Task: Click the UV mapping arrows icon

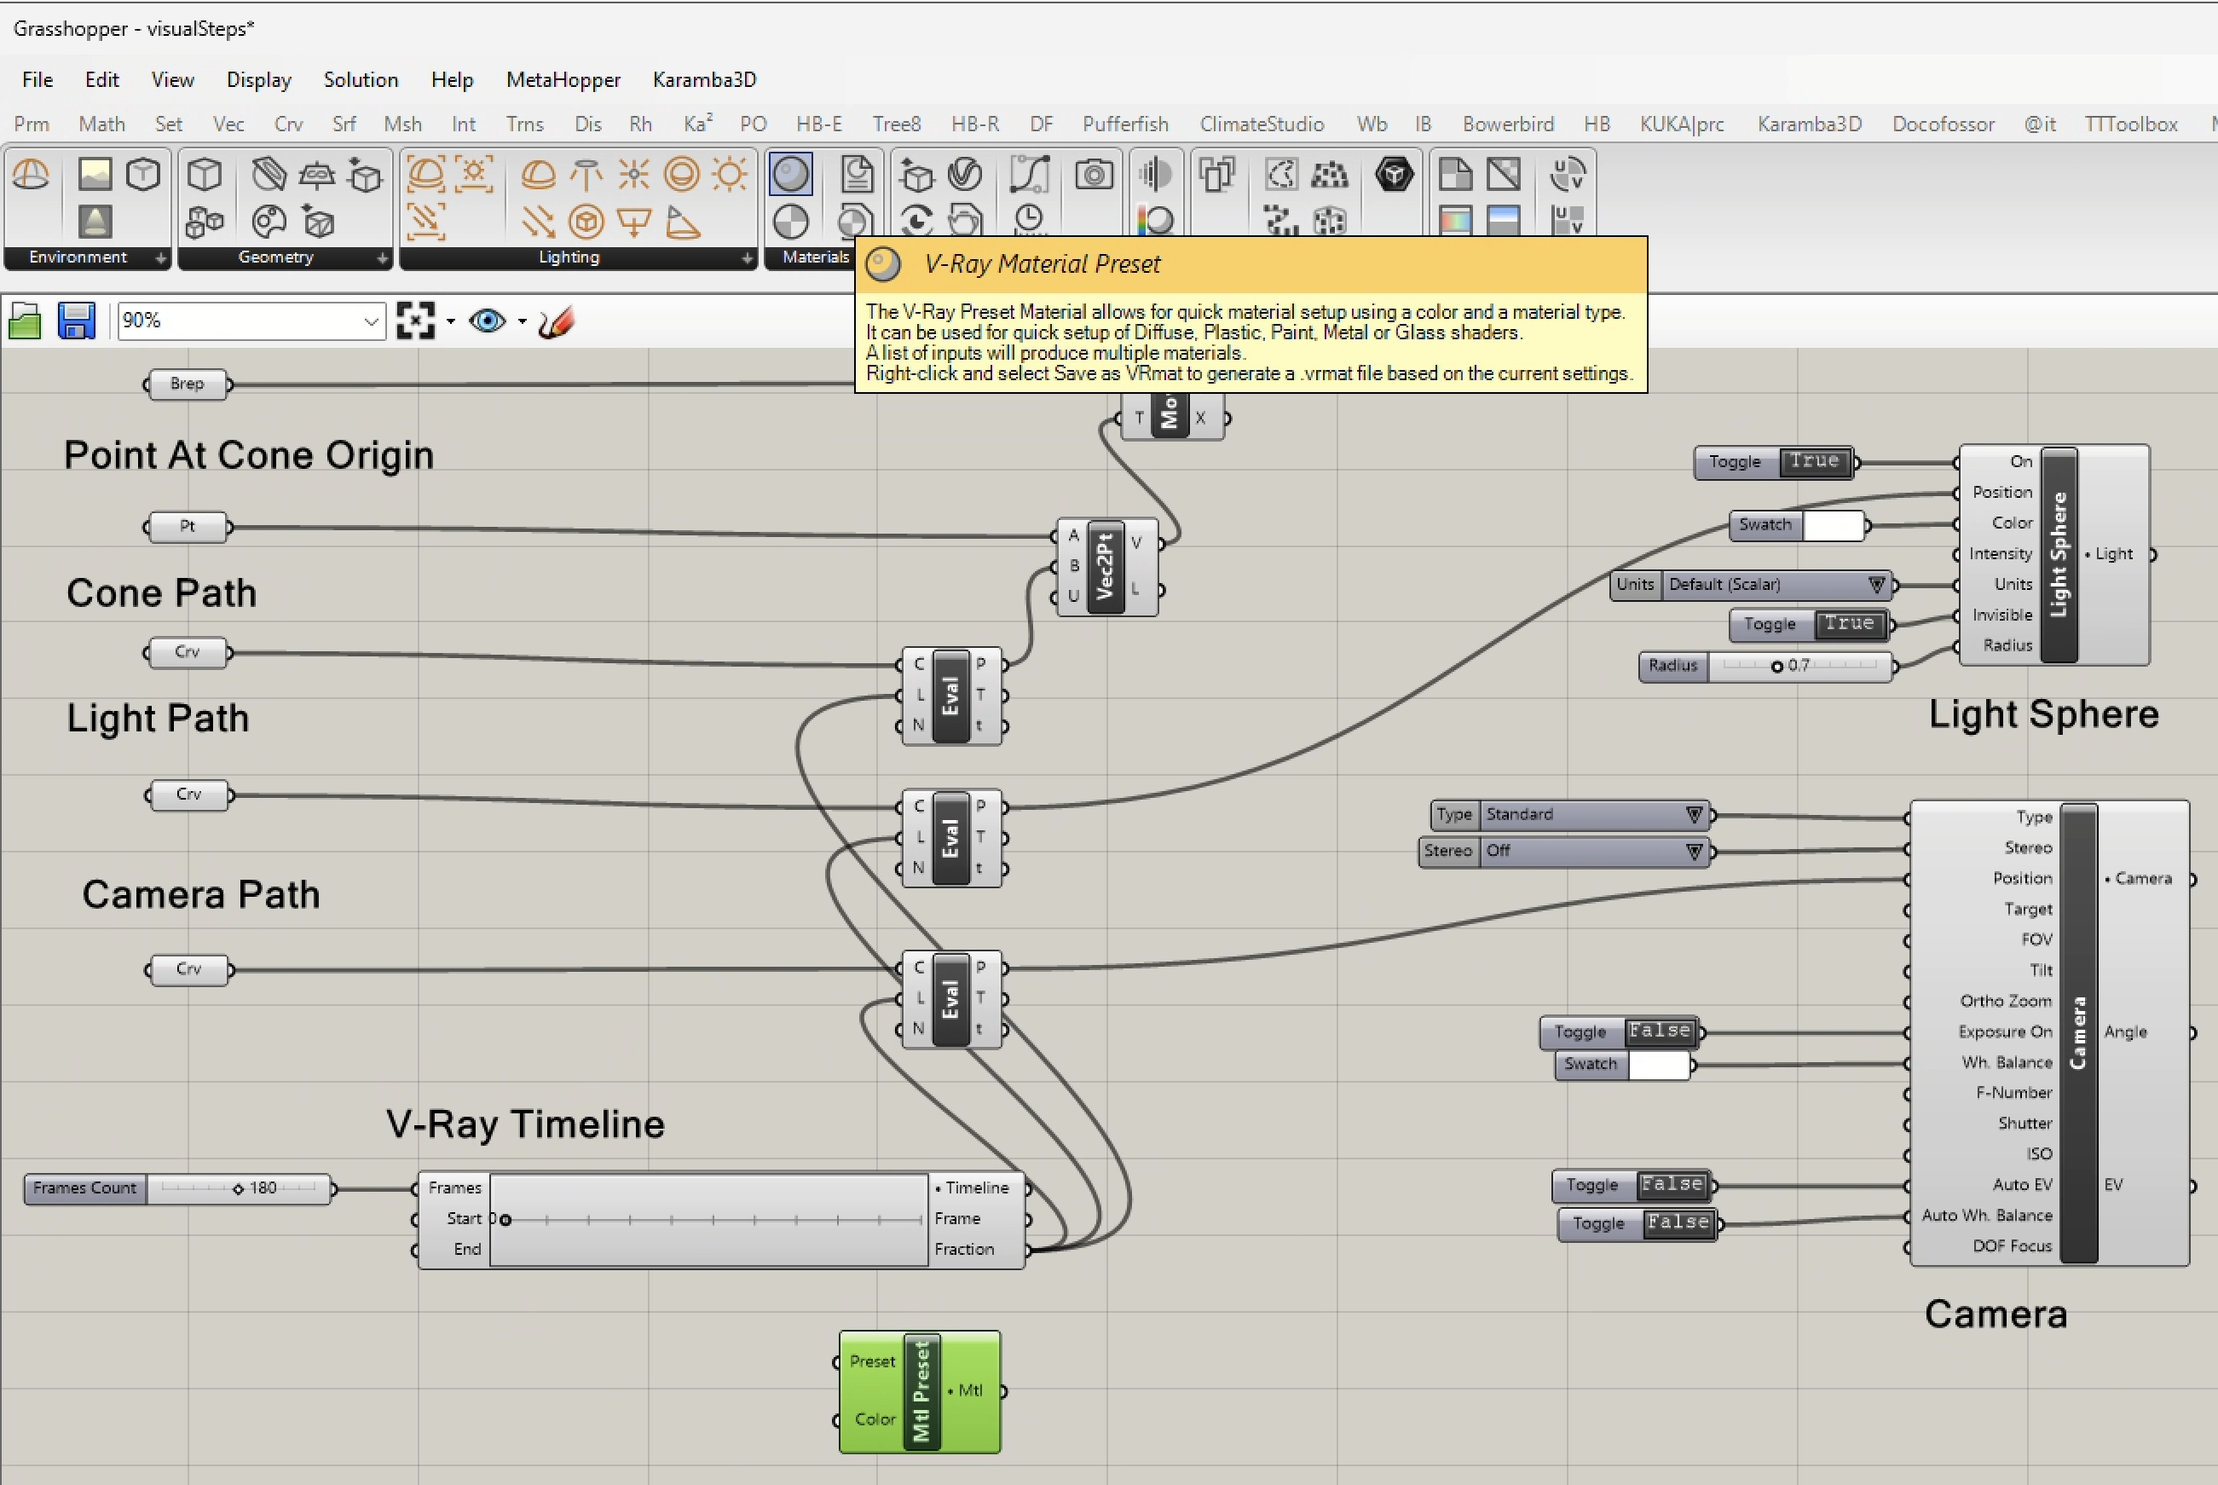Action: point(1568,174)
